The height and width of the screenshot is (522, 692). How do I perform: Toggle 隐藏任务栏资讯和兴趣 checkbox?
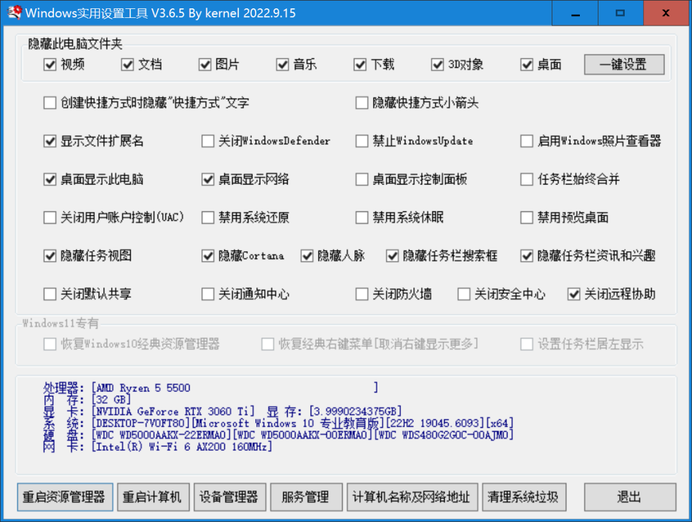point(527,256)
